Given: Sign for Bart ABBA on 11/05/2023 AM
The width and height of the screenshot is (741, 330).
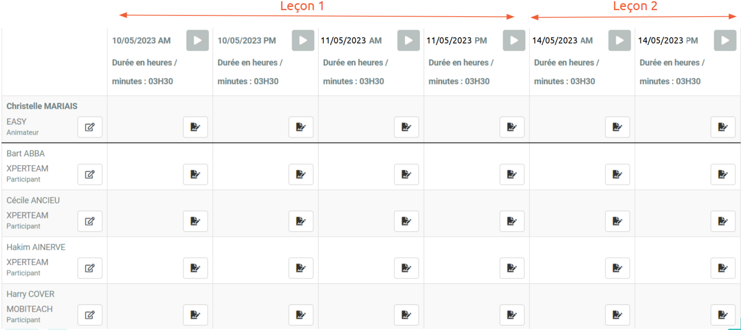Looking at the screenshot, I should coord(407,174).
